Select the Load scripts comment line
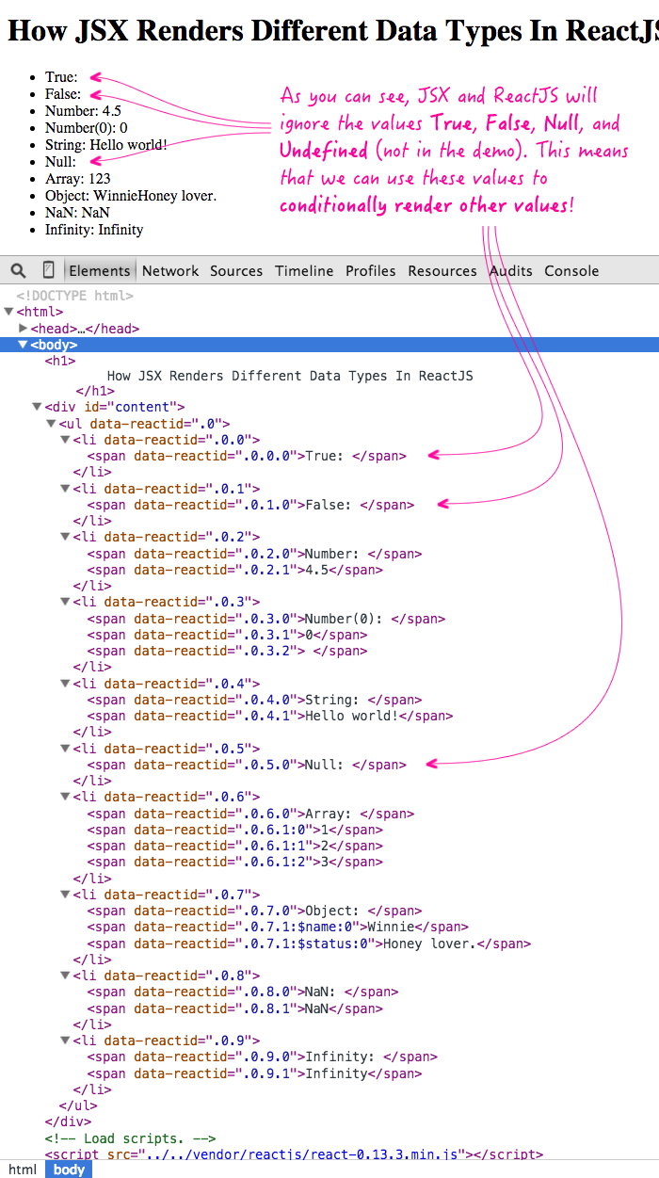659x1178 pixels. point(131,1138)
